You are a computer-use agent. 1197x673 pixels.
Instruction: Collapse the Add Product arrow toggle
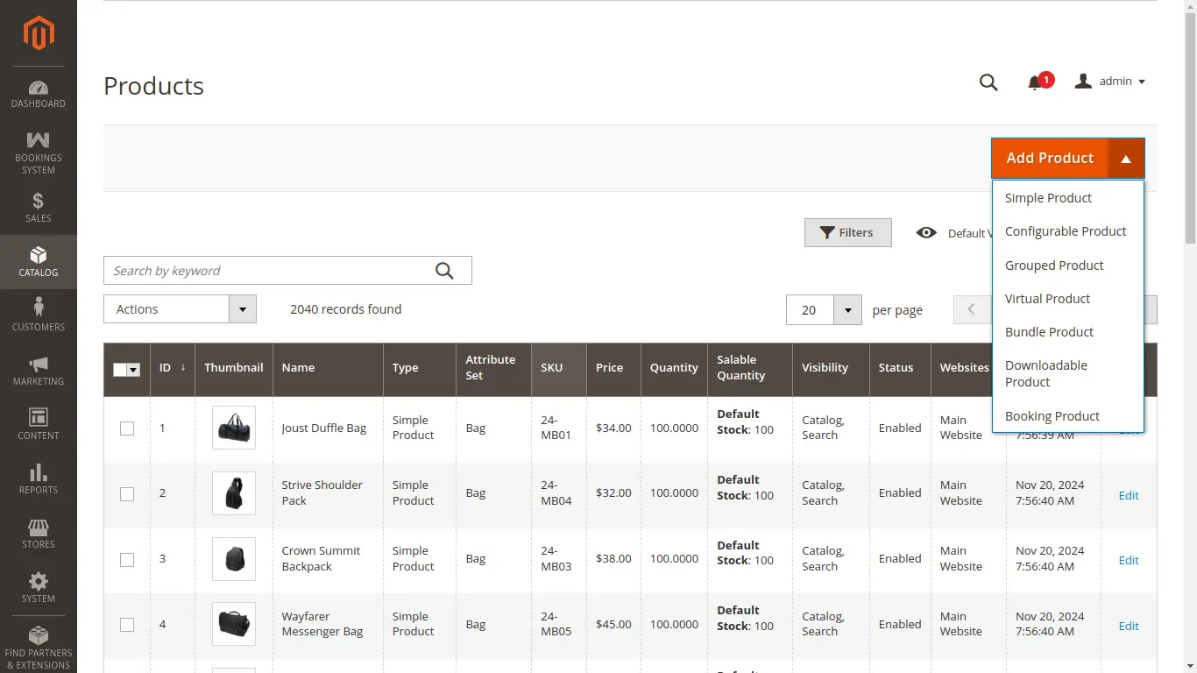click(x=1126, y=159)
